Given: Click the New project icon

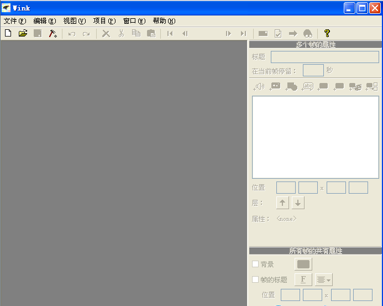Looking at the screenshot, I should coord(8,34).
